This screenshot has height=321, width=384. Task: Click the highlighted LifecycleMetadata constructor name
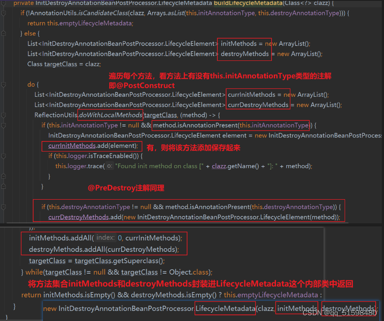tap(225, 308)
